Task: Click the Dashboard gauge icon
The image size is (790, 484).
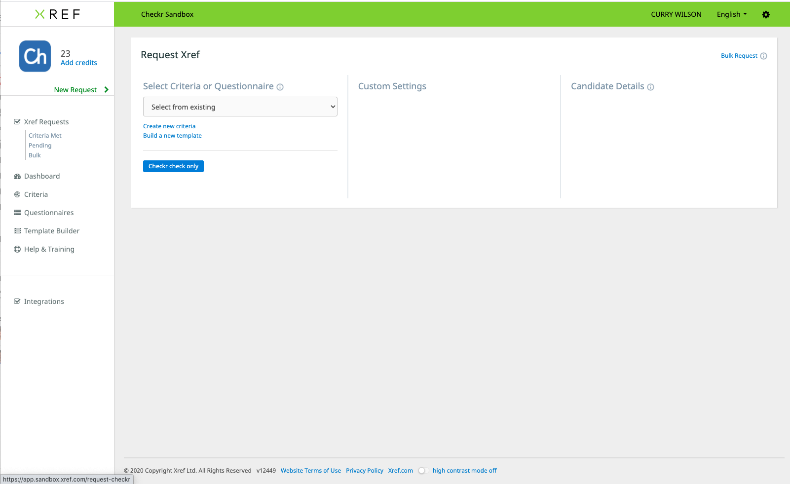Action: 17,176
